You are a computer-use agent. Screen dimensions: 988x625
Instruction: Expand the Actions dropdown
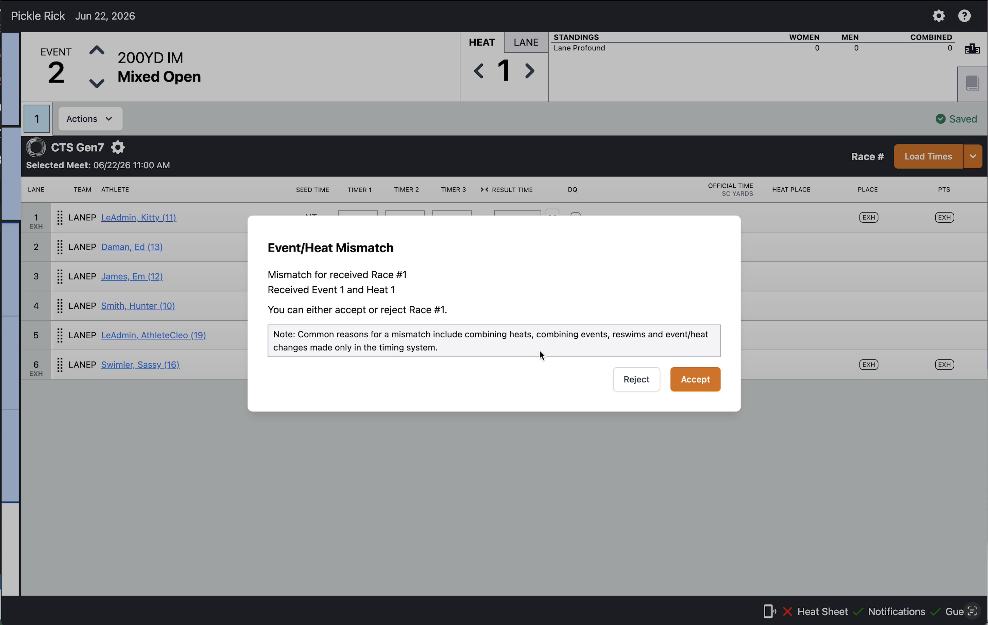(x=90, y=119)
